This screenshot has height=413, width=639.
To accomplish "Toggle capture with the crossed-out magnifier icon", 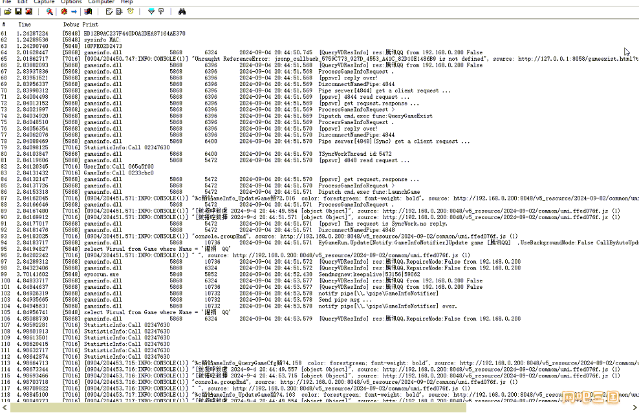I will tap(49, 12).
